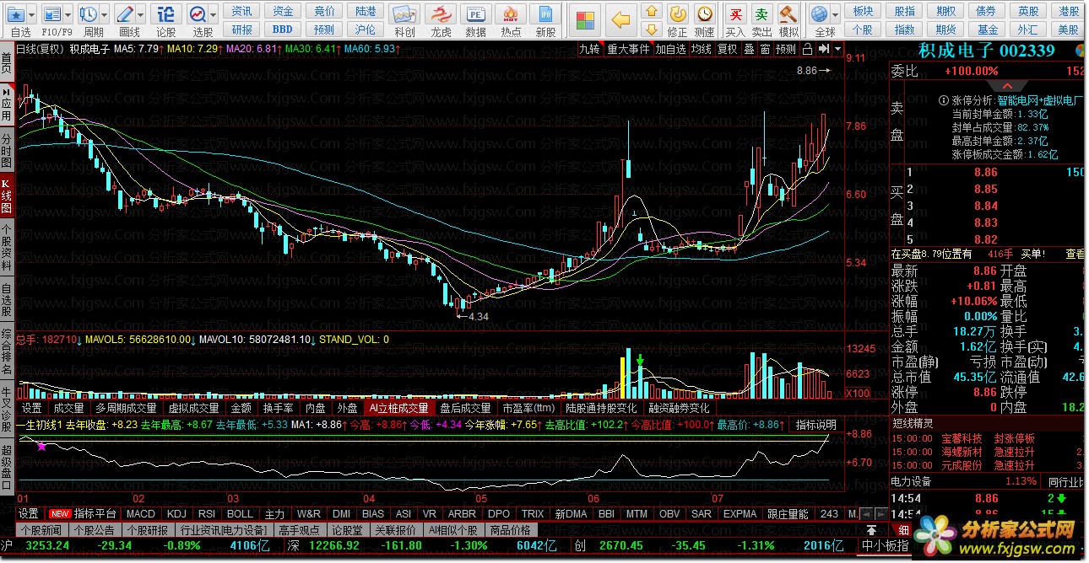
Task: Open the 模拟 gavel simulation icon
Action: click(x=788, y=15)
